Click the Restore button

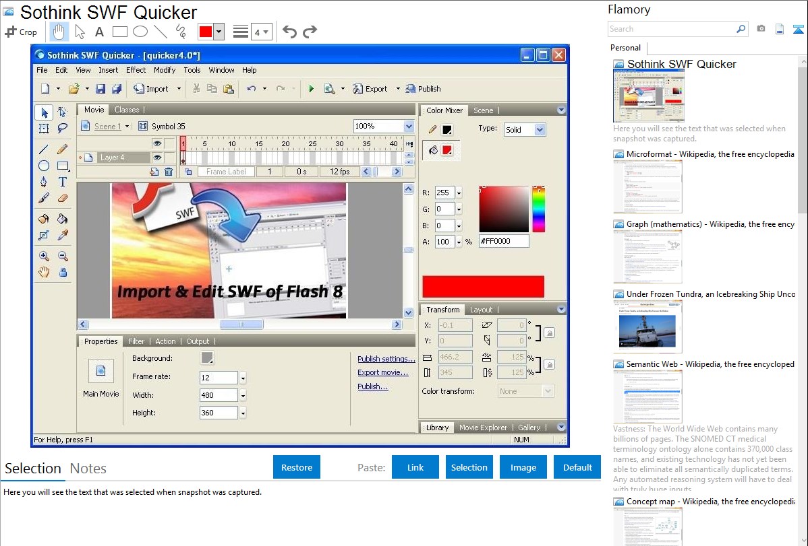coord(297,467)
